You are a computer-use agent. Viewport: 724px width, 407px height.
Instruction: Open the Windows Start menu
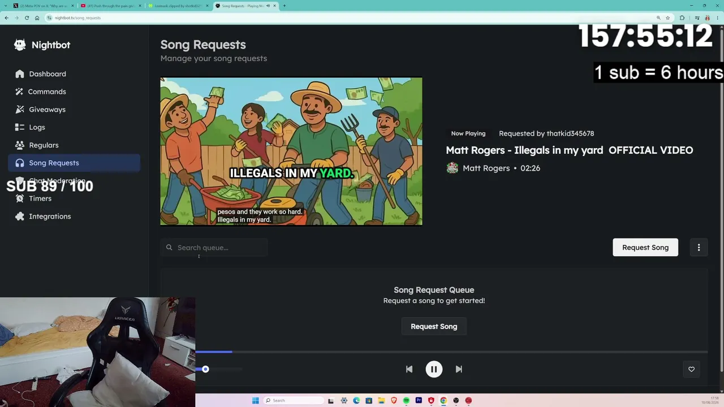255,400
